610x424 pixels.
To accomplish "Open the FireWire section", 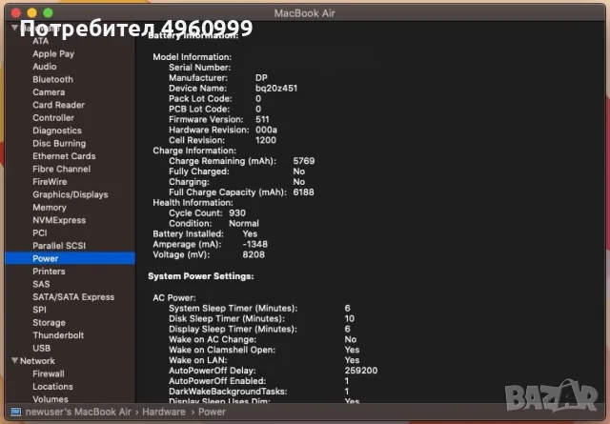I will [x=50, y=182].
